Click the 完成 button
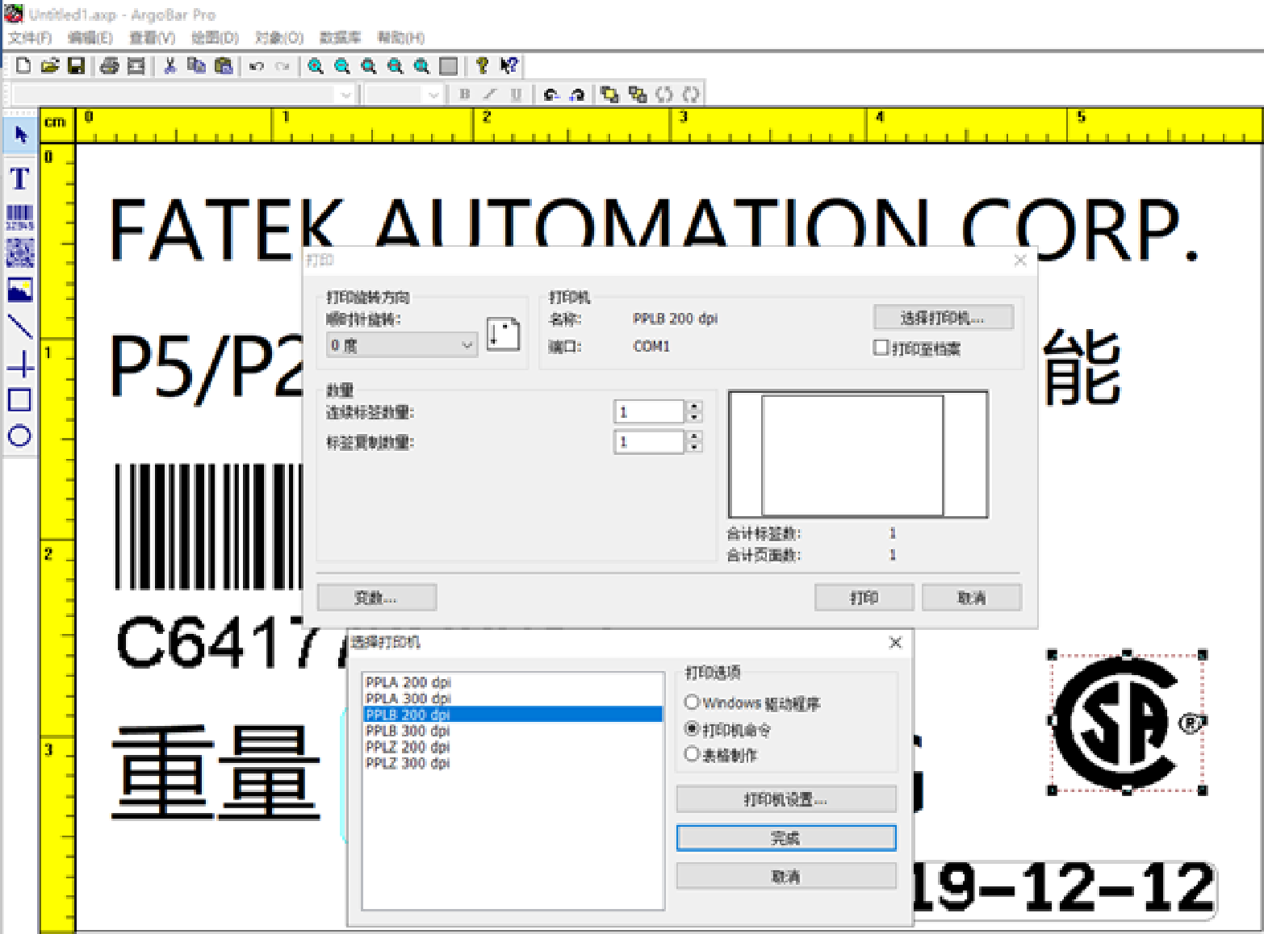The image size is (1264, 934). (x=786, y=837)
